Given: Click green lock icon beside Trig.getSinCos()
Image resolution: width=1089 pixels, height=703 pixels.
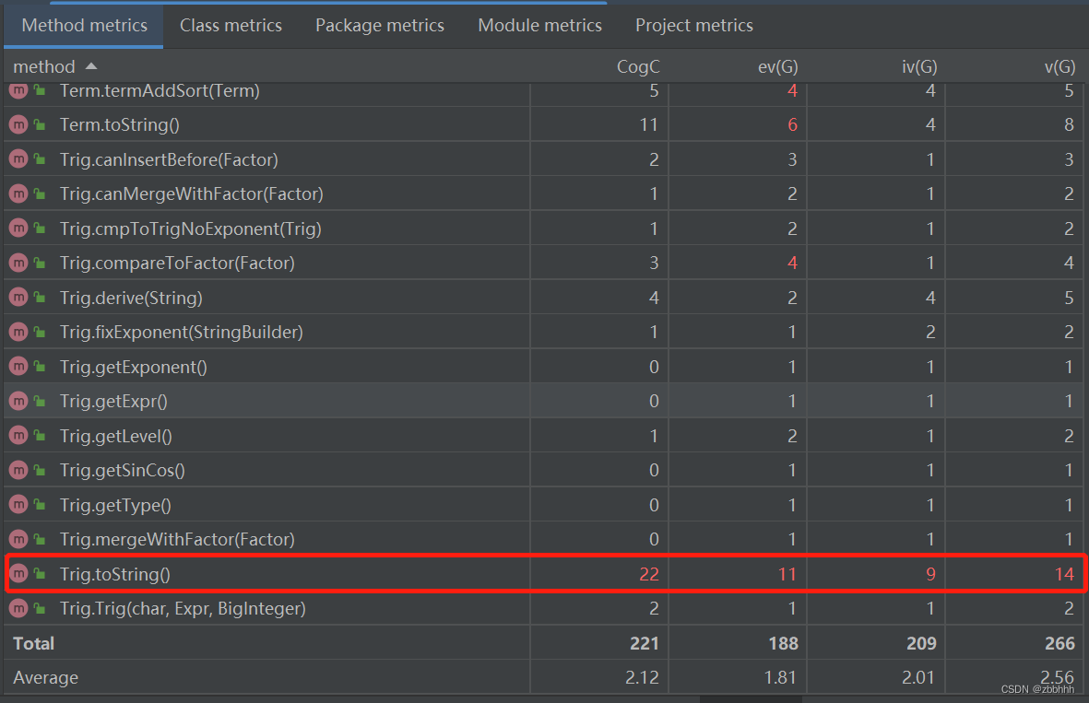Looking at the screenshot, I should pos(41,470).
